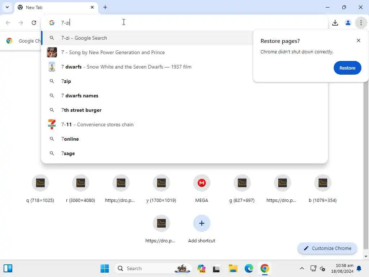The width and height of the screenshot is (369, 277).
Task: Select the New Tab tab
Action: pyautogui.click(x=57, y=7)
